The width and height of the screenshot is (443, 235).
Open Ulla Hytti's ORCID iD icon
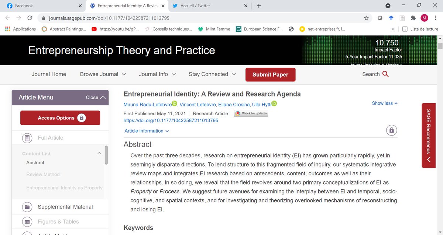pos(274,104)
